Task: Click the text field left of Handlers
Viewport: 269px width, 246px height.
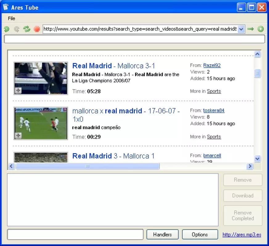Action: 75,234
